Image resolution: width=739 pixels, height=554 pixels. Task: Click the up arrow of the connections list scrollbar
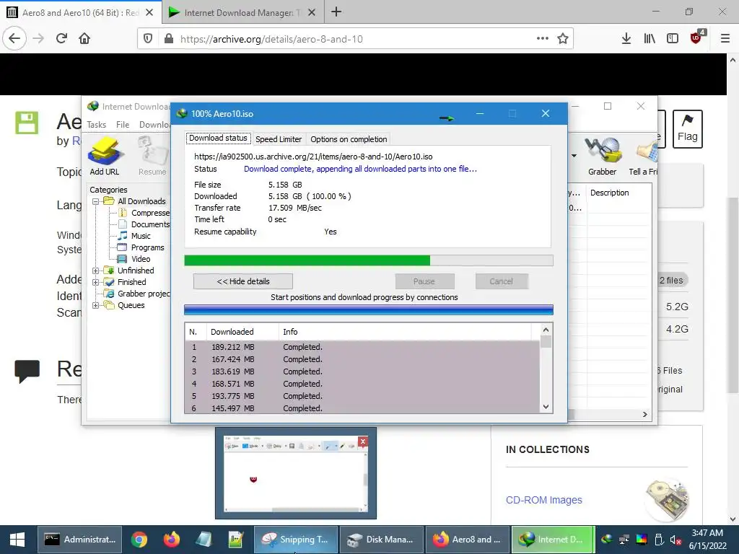546,330
